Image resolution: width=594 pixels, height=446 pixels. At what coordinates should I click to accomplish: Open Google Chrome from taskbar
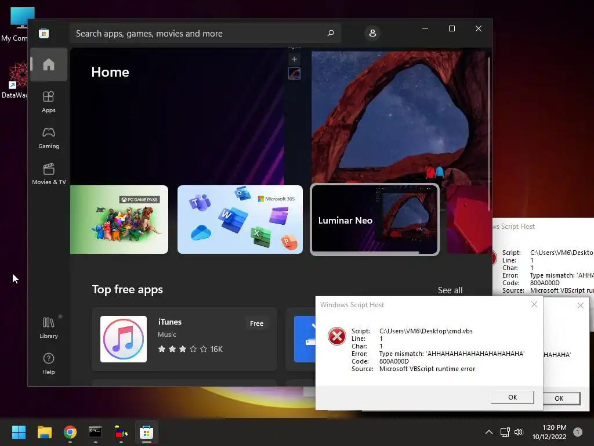(70, 432)
